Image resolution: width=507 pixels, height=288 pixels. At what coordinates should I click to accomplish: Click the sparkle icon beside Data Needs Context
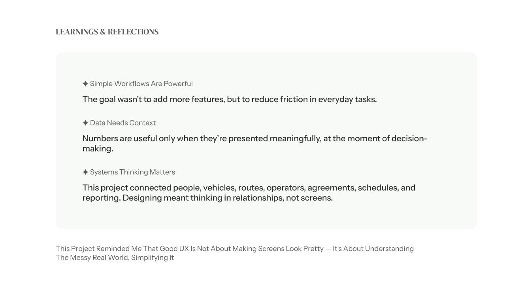point(85,123)
